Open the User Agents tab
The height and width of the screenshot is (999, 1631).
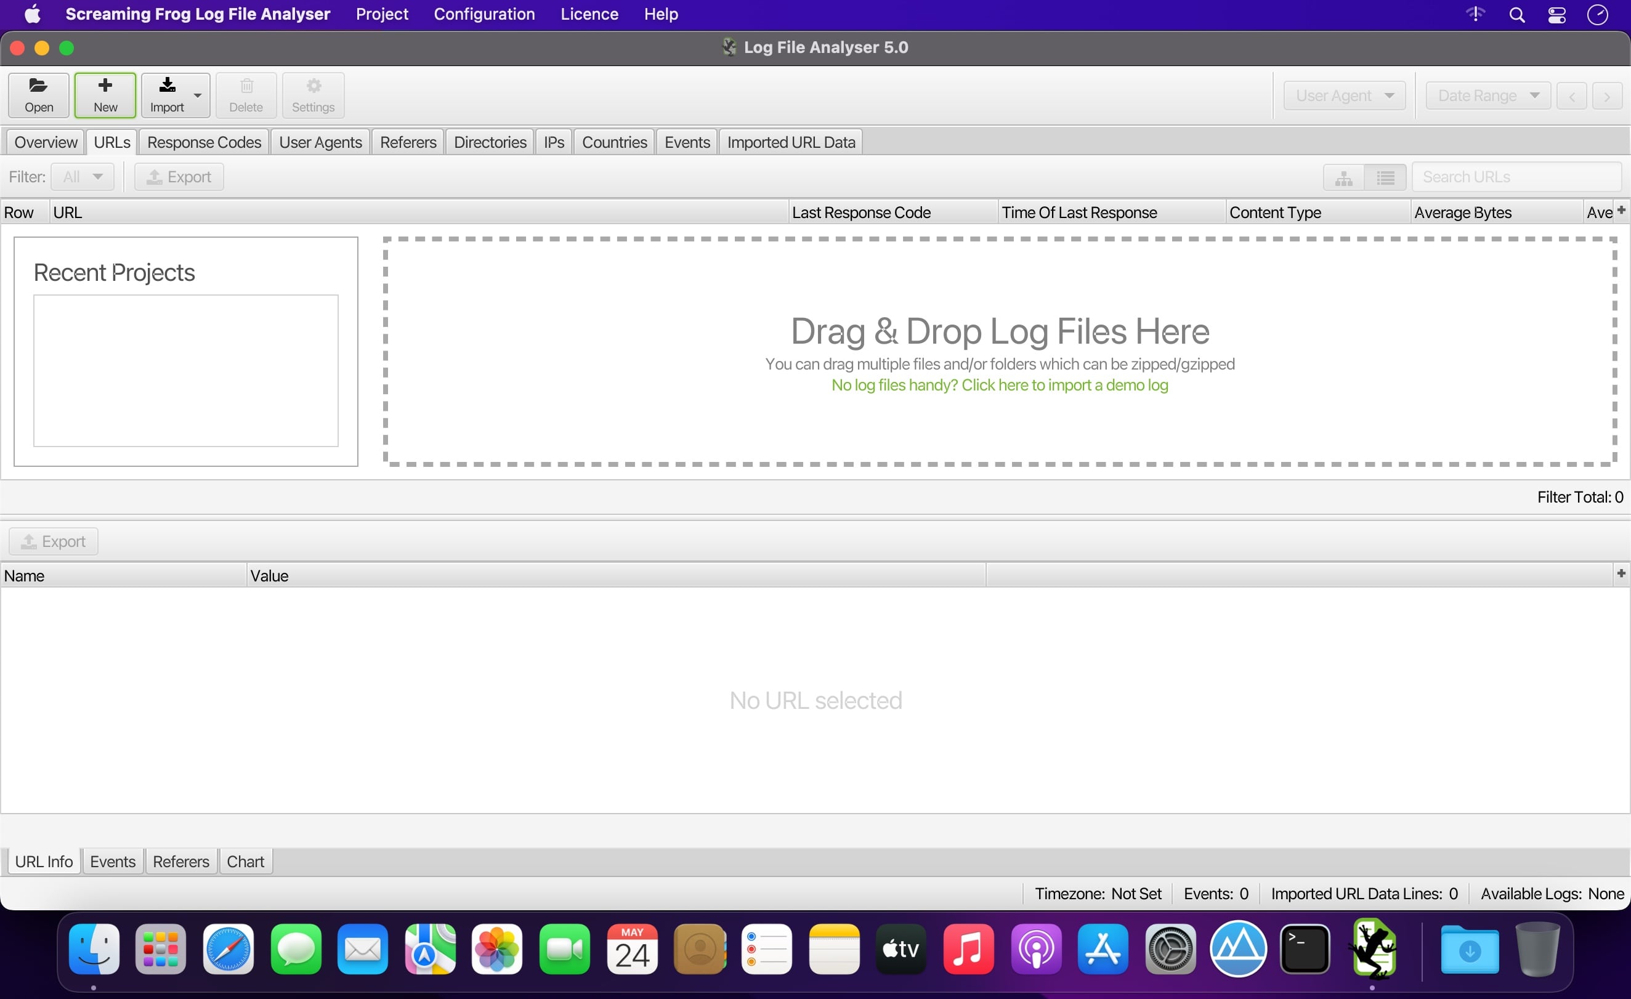[320, 142]
